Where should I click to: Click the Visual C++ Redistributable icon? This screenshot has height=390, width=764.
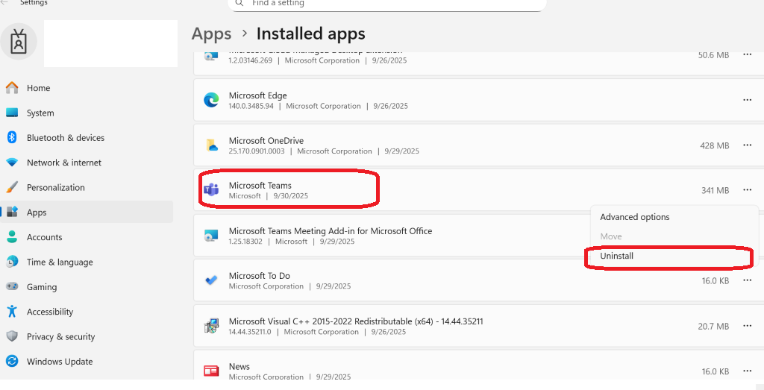pos(211,326)
